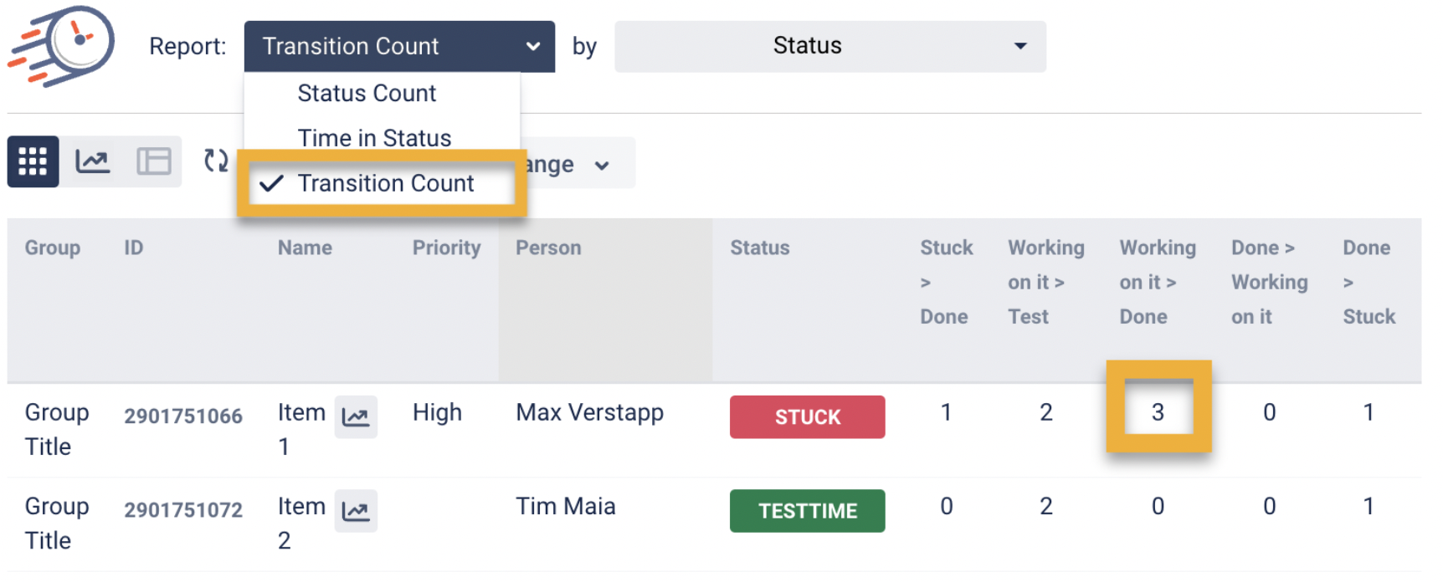Open chart for Item 2
The height and width of the screenshot is (582, 1443).
tap(356, 511)
